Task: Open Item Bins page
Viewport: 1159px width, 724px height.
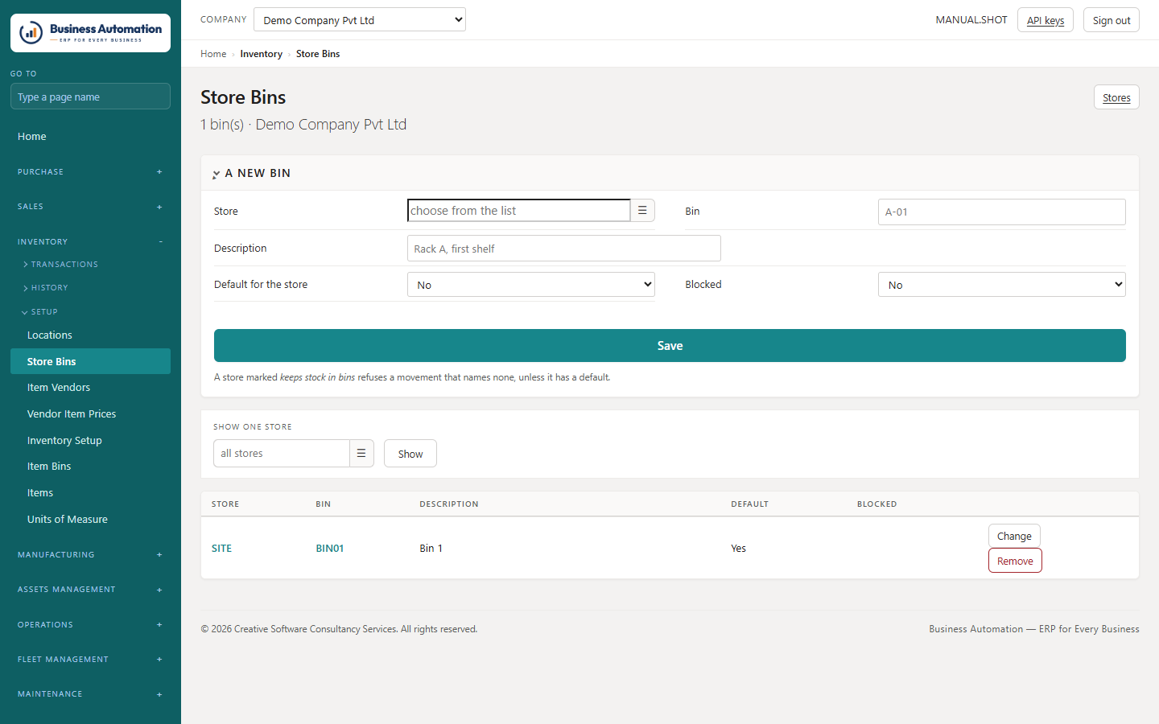Action: (x=90, y=467)
